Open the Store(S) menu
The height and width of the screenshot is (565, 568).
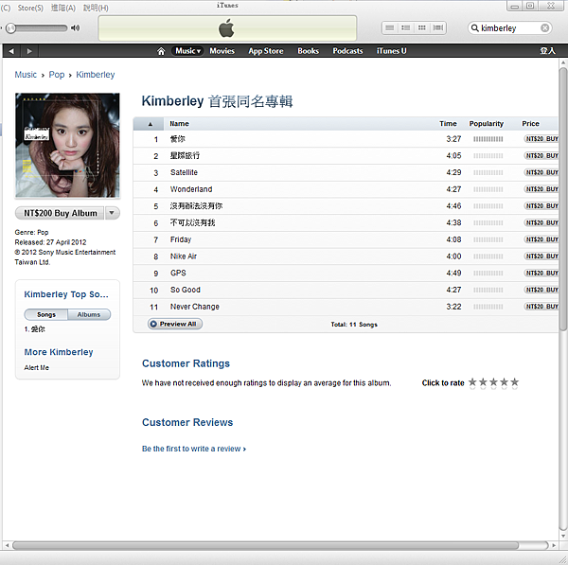click(30, 8)
